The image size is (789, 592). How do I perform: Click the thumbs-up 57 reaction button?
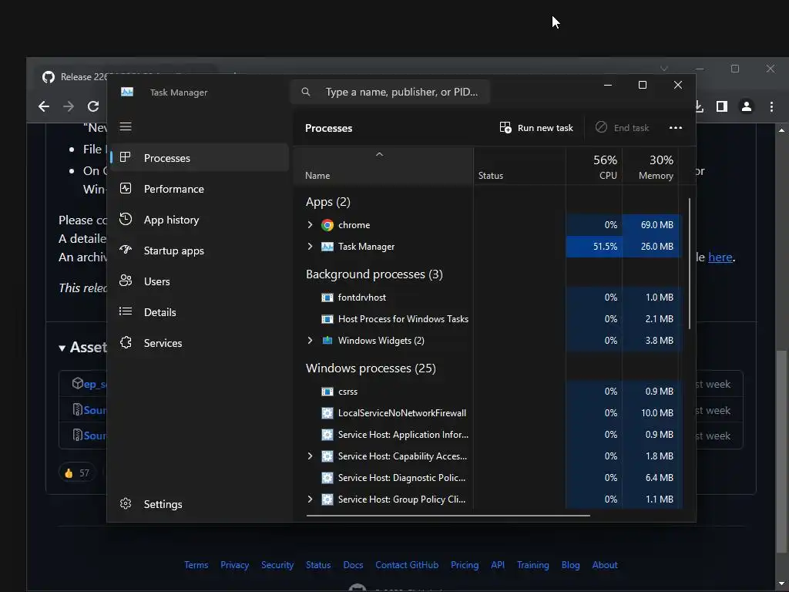click(77, 473)
